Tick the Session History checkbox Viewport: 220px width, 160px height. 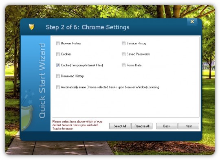[x=123, y=43]
